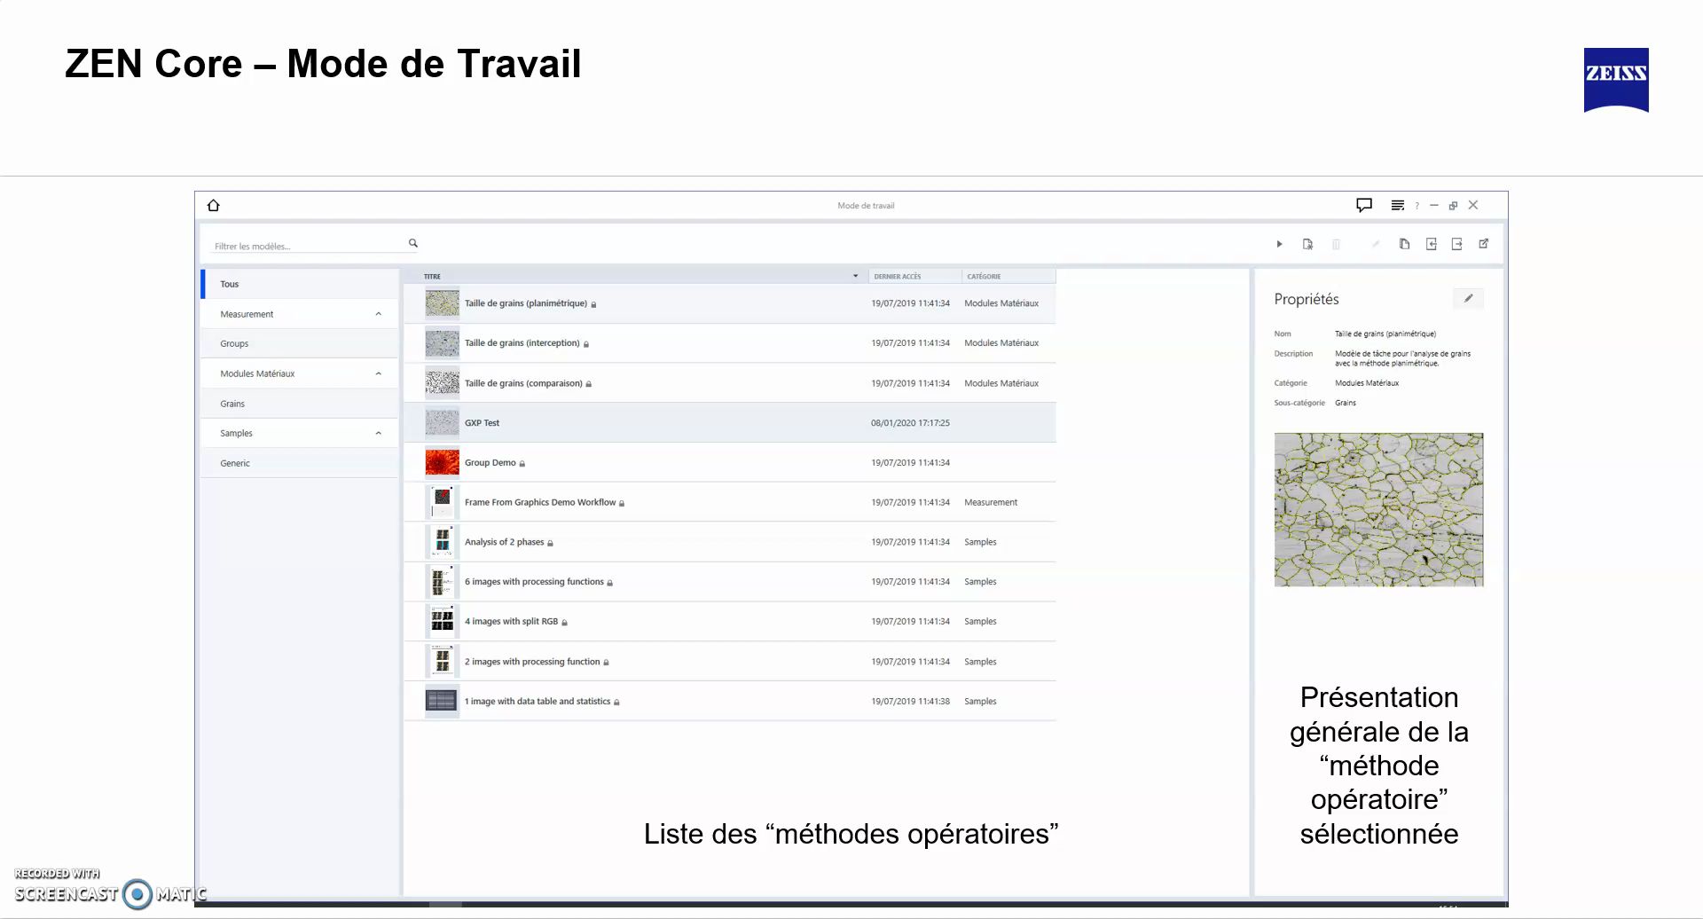Open the Titre column sort dropdown
Screen dimensions: 1703x919
click(855, 276)
